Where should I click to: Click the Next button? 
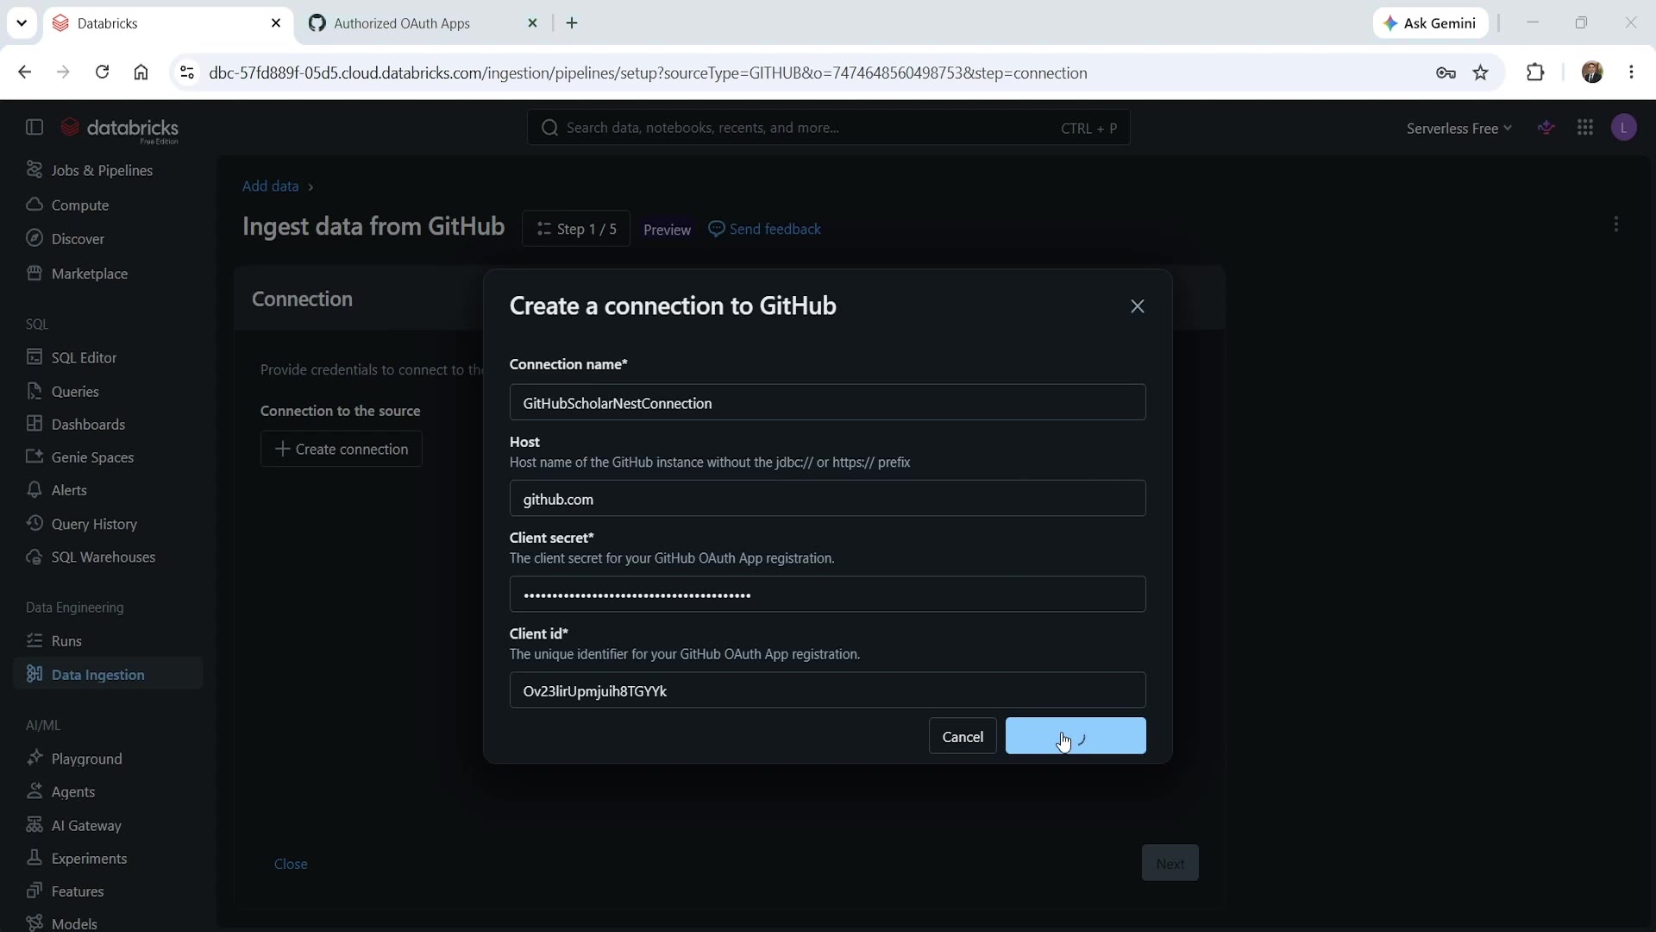pos(1170,863)
